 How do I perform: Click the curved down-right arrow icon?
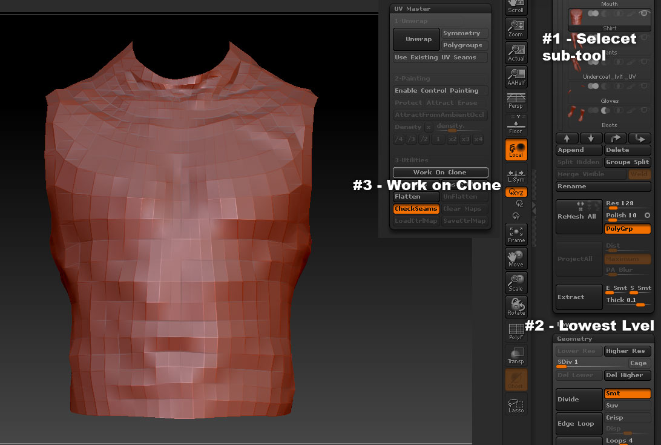(639, 139)
